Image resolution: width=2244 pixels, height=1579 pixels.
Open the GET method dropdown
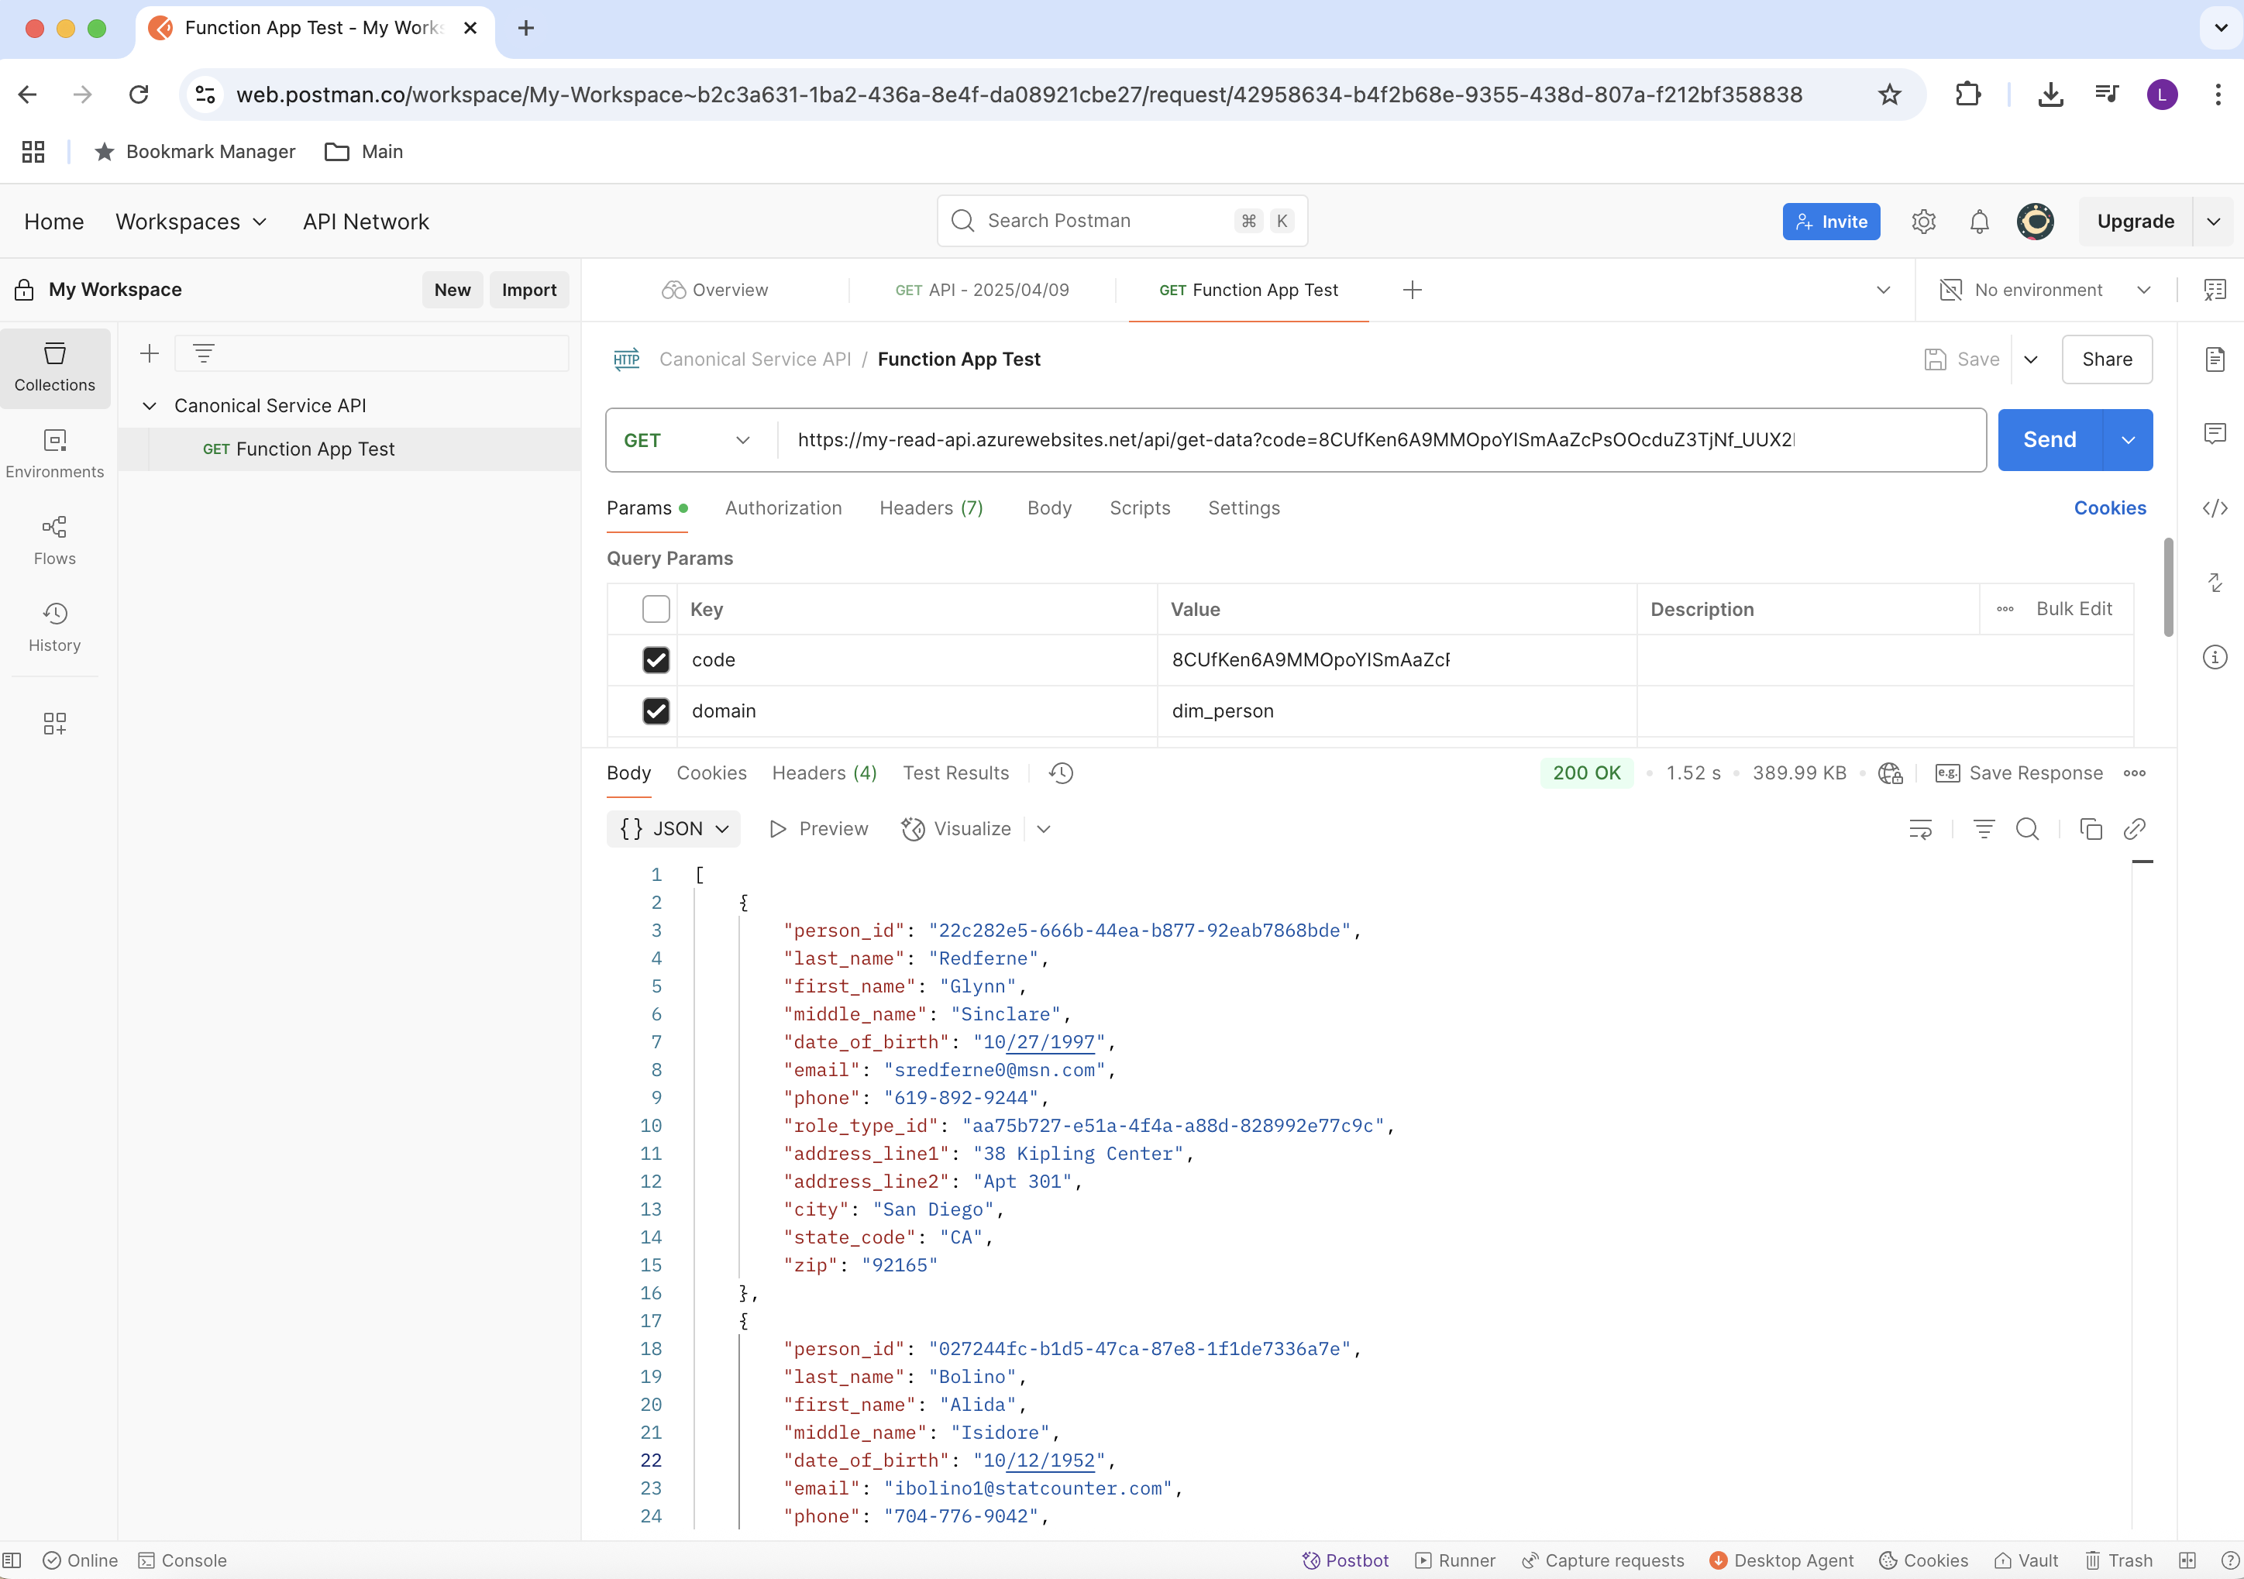pos(687,441)
